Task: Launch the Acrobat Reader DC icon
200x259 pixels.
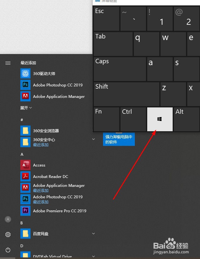Action: [25, 176]
